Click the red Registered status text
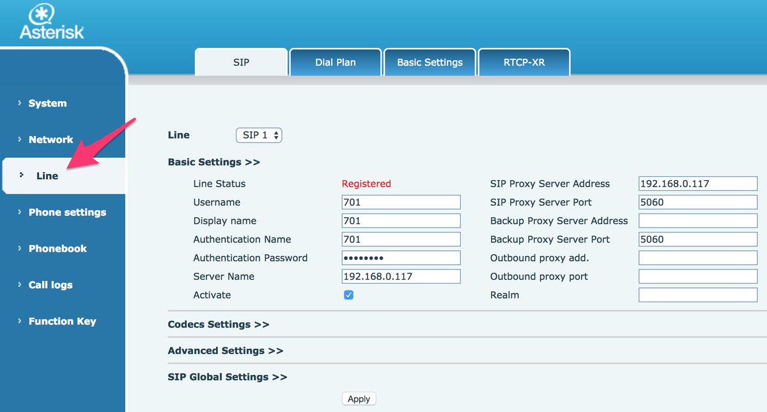 click(366, 184)
